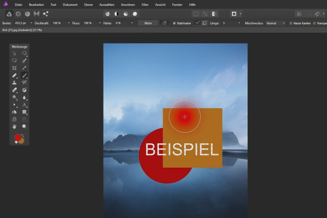The width and height of the screenshot is (327, 218).
Task: Uncheck the Stabilisator checkbox
Action: (x=174, y=23)
